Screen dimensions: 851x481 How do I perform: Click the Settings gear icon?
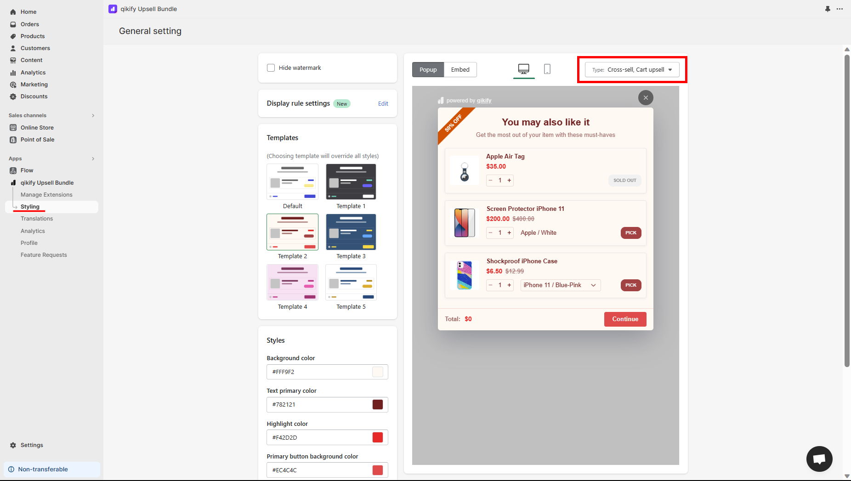pyautogui.click(x=13, y=445)
